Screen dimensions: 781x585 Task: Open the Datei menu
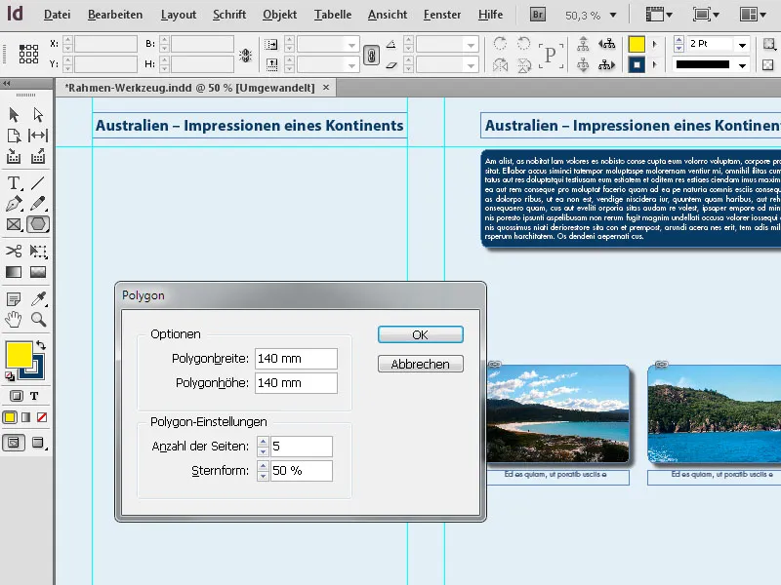pos(57,15)
